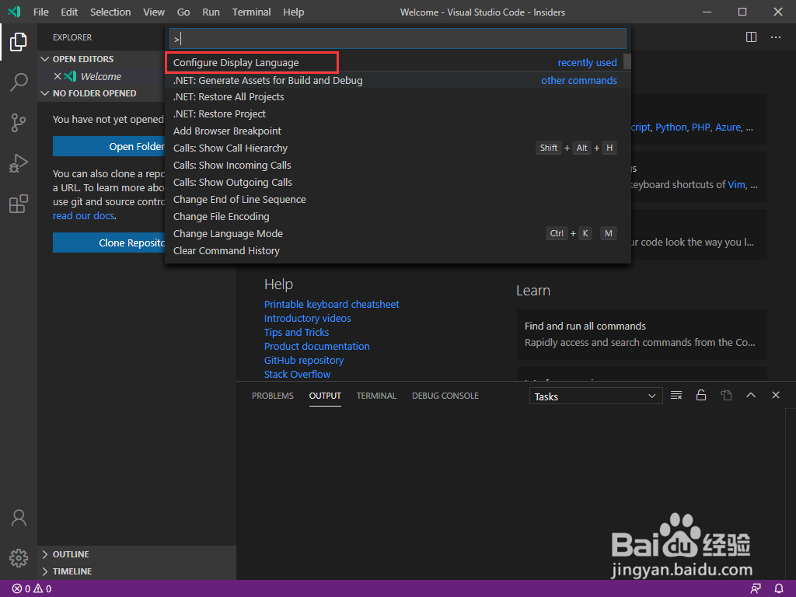
Task: Open the Help menu
Action: [293, 12]
